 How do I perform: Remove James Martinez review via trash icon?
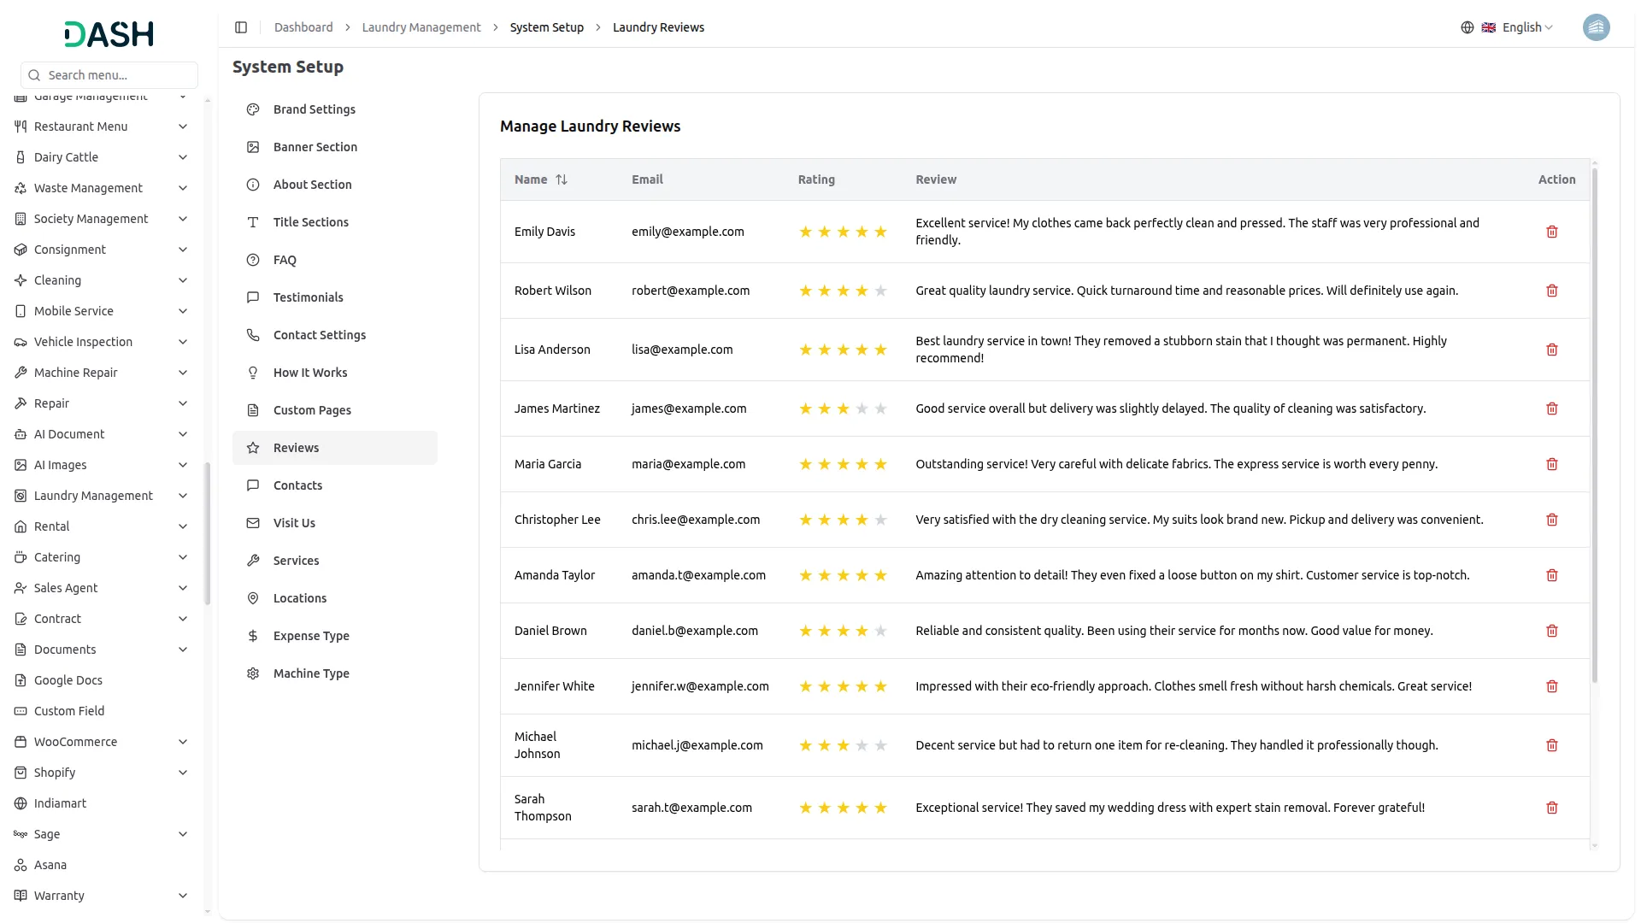click(1552, 409)
